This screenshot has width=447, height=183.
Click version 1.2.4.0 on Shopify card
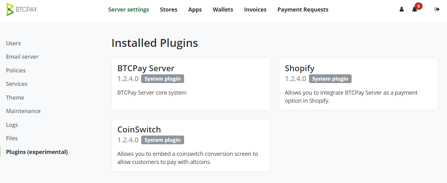pyautogui.click(x=295, y=79)
